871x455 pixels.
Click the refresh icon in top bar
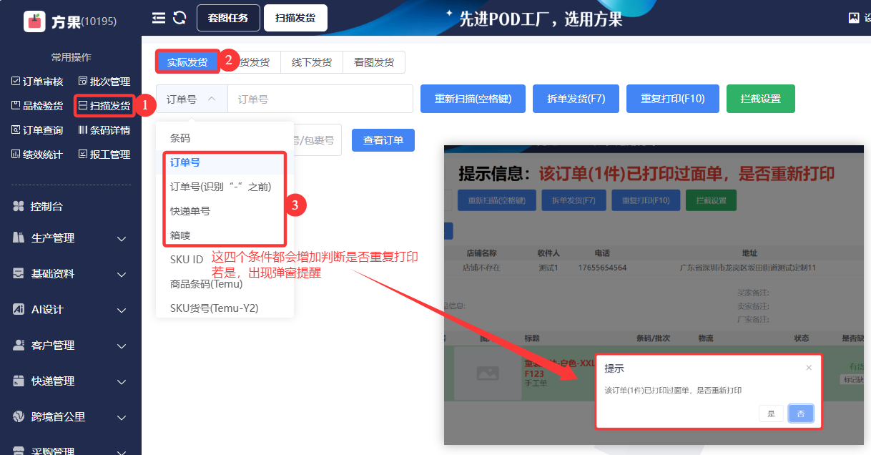[180, 17]
